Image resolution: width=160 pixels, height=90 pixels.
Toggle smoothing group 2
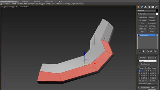142,71
